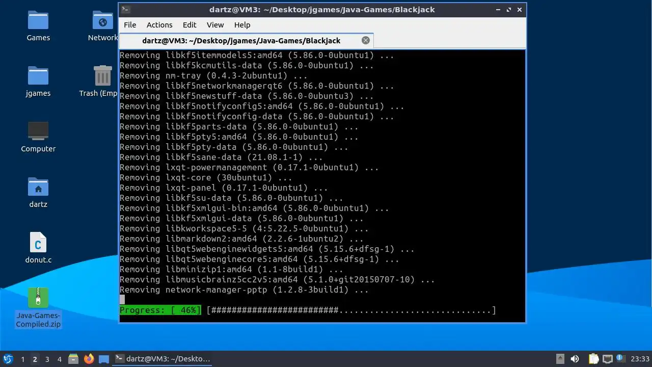This screenshot has width=652, height=367.
Task: Click the terminal window title icon
Action: coord(126,10)
